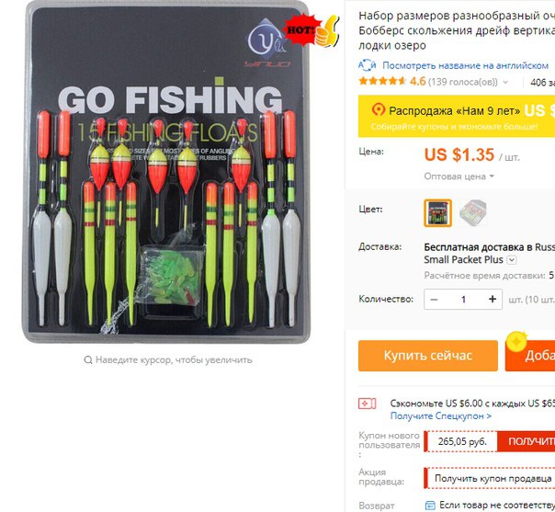Open the Получите Спецкупон link
The width and height of the screenshot is (555, 512).
pyautogui.click(x=441, y=415)
